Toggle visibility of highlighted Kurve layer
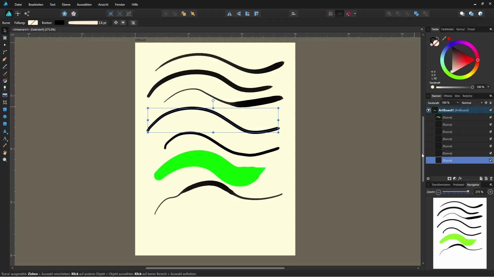Viewport: 494px width, 277px height. coord(491,161)
